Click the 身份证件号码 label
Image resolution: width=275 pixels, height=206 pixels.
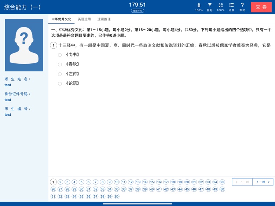[x=17, y=94]
